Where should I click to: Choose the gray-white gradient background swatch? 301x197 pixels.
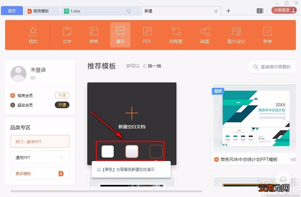[x=132, y=151]
